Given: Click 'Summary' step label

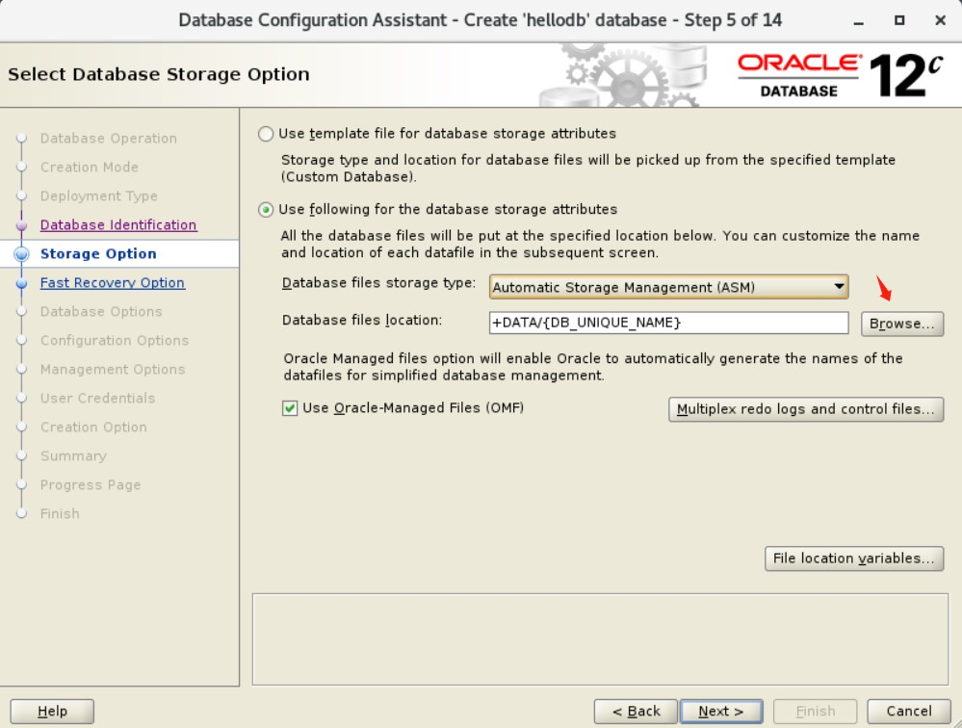Looking at the screenshot, I should [x=73, y=455].
